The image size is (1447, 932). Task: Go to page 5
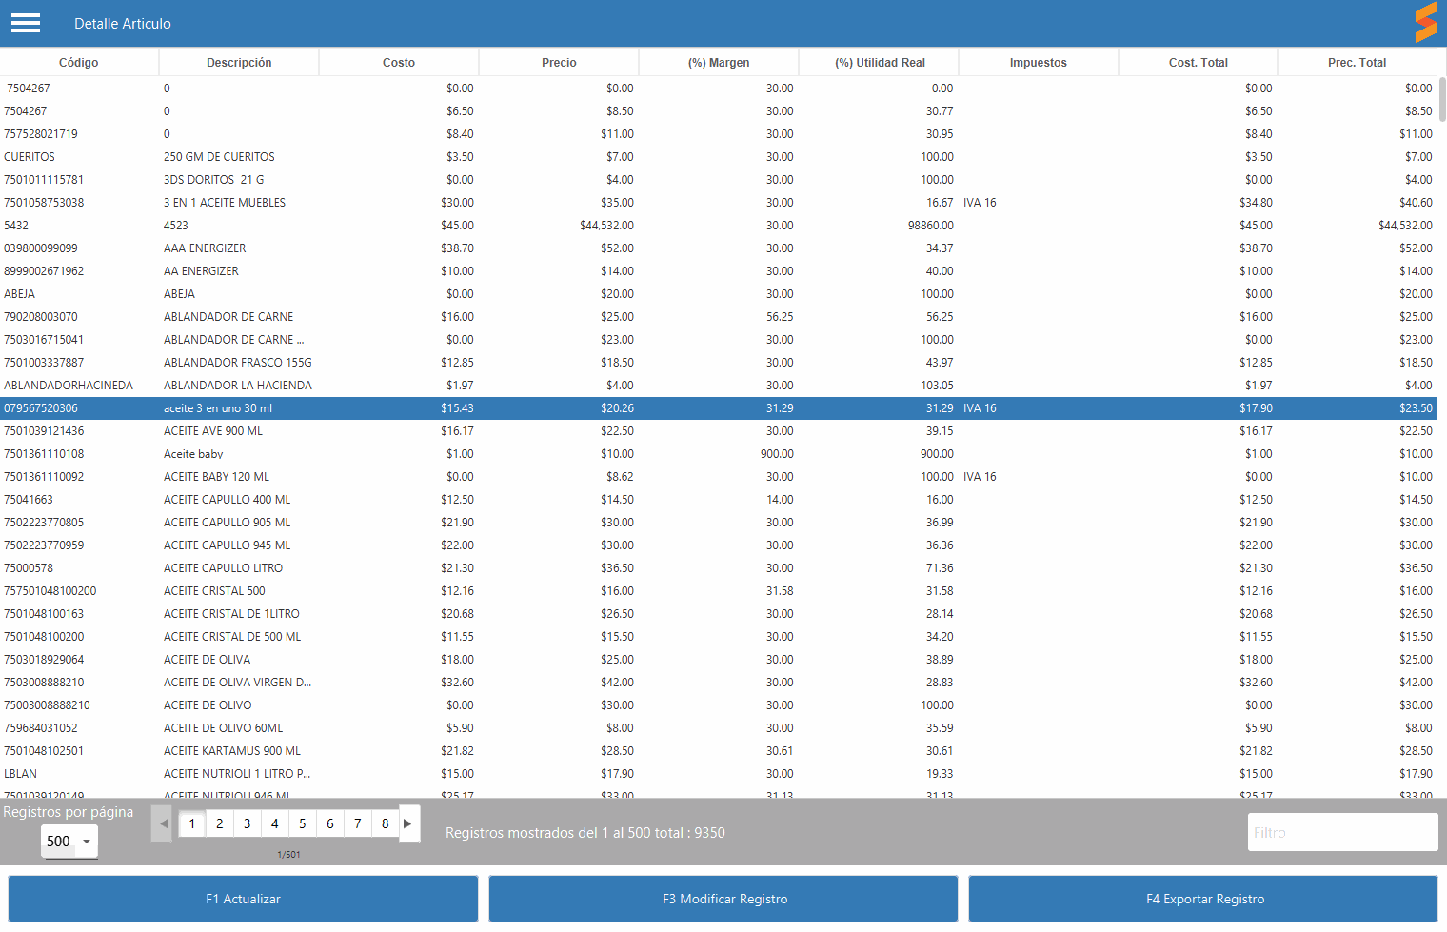(303, 823)
